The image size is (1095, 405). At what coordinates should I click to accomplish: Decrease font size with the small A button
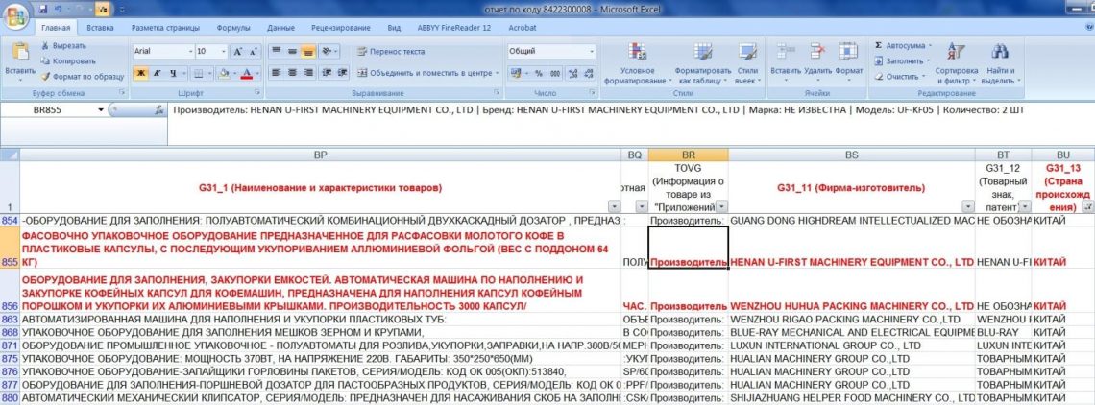(252, 52)
